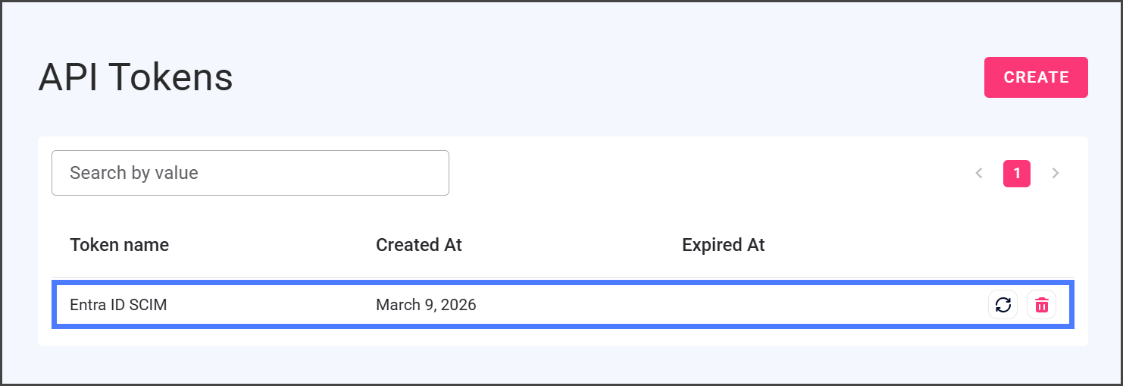Go to the next tokens page
Image resolution: width=1123 pixels, height=386 pixels.
click(x=1055, y=173)
